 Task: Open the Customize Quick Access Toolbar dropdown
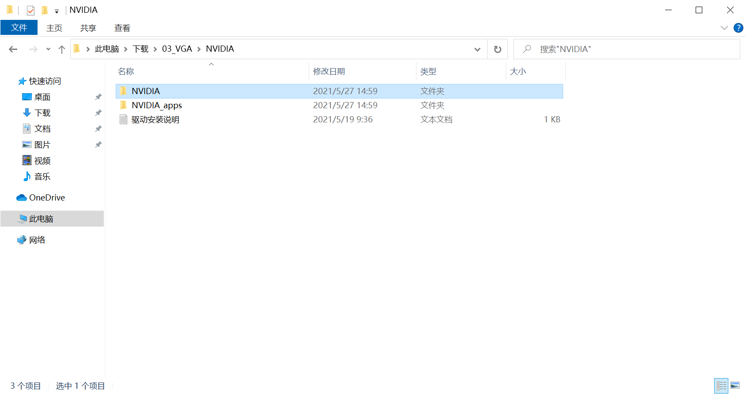click(57, 11)
